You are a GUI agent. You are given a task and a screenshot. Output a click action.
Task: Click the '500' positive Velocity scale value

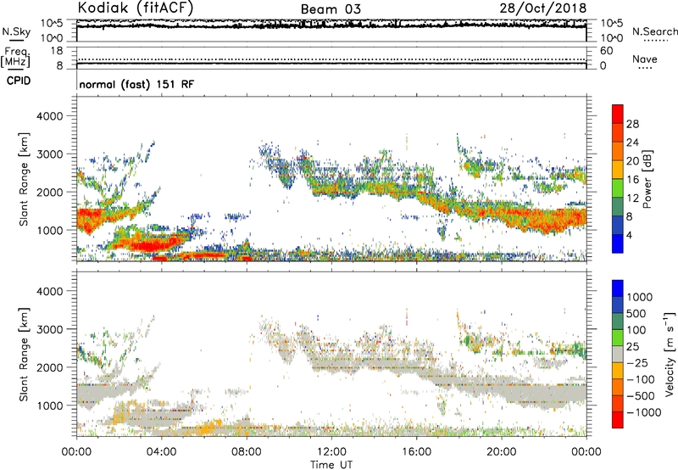pos(636,313)
